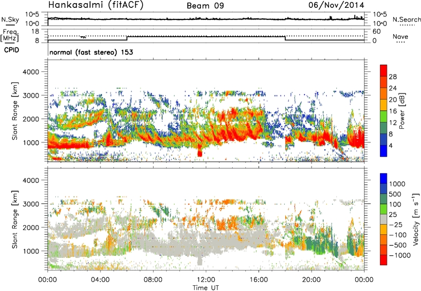This screenshot has height=291, width=421.
Task: Click the date '06/Nov/2014'
Action: coord(336,5)
